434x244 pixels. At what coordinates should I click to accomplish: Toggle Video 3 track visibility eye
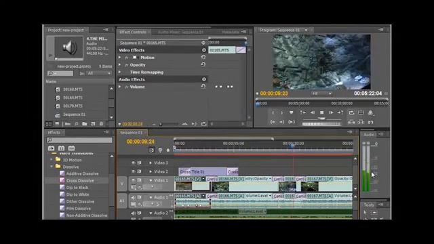pyautogui.click(x=134, y=163)
